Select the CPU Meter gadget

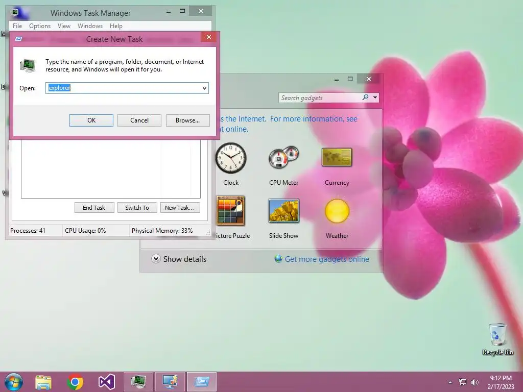click(x=283, y=157)
